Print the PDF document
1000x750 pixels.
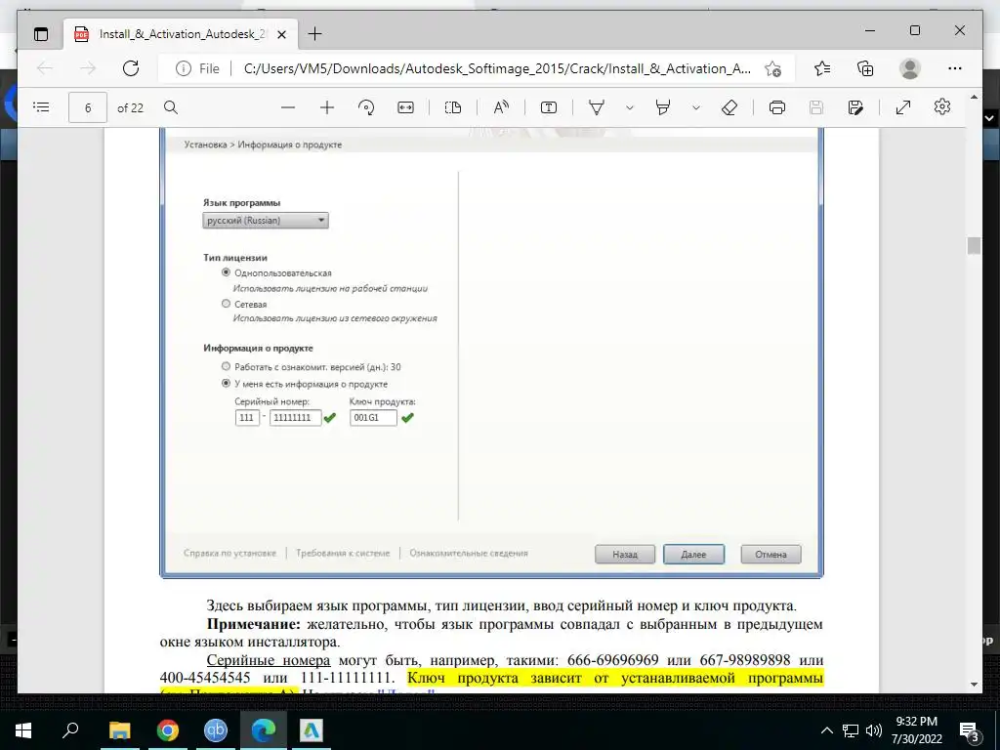tap(776, 107)
